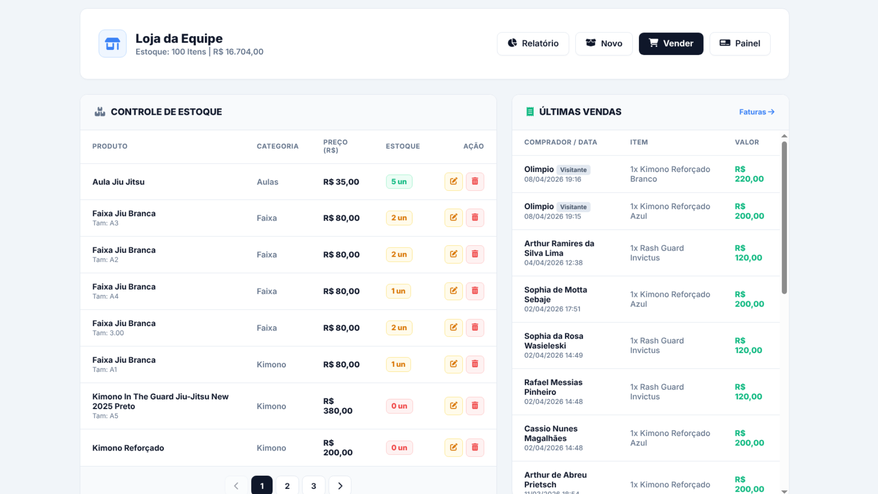The image size is (878, 494).
Task: Delete the Aula Jiu Jitsu product
Action: (475, 182)
